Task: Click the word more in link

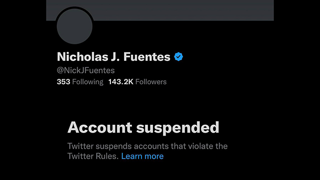Action: pyautogui.click(x=154, y=157)
